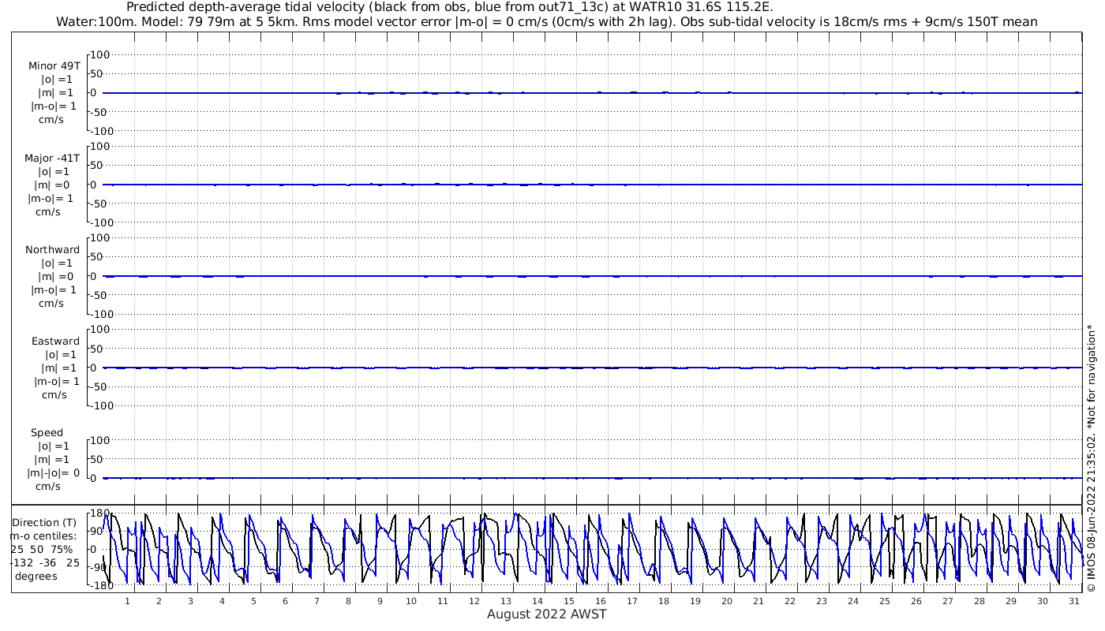Select the 'Northward' panel label
The height and width of the screenshot is (631, 1105).
pos(52,249)
